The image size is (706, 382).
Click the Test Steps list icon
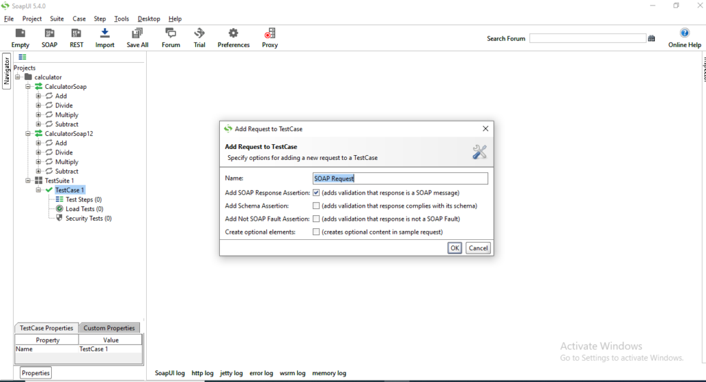point(59,199)
